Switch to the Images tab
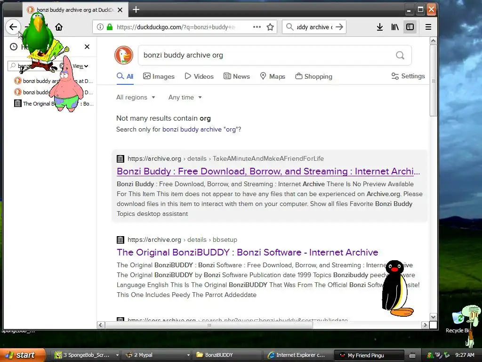Viewport: 482px width, 362px height. 159,76
